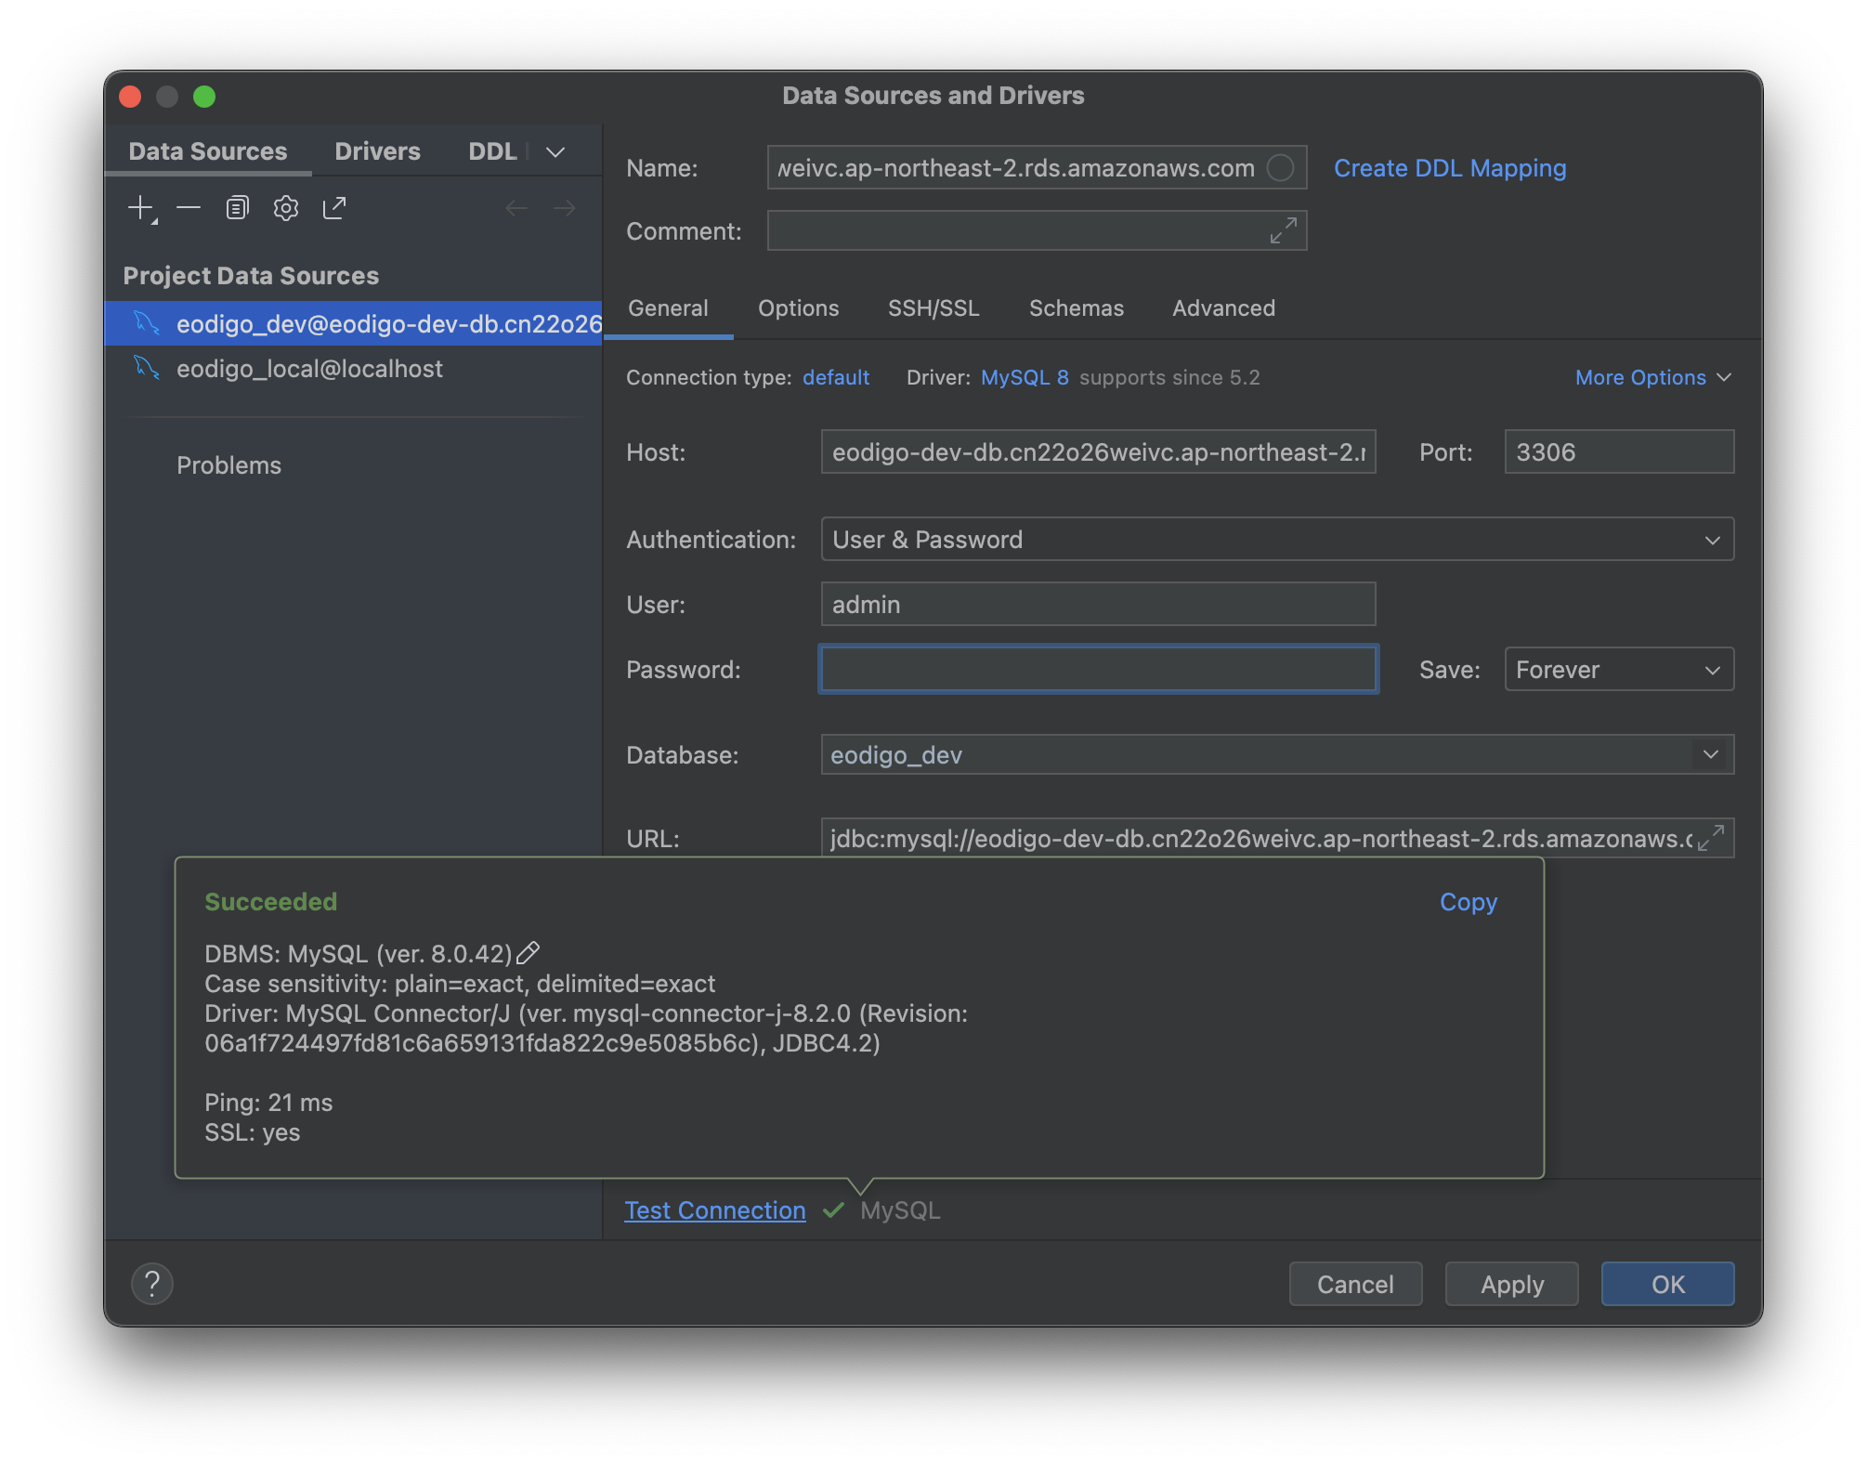
Task: Click the color circle in the Name field
Action: pos(1280,168)
